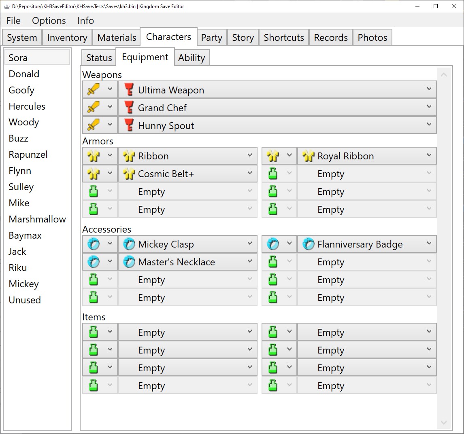This screenshot has width=464, height=434.
Task: Switch to the Materials tab
Action: (117, 37)
